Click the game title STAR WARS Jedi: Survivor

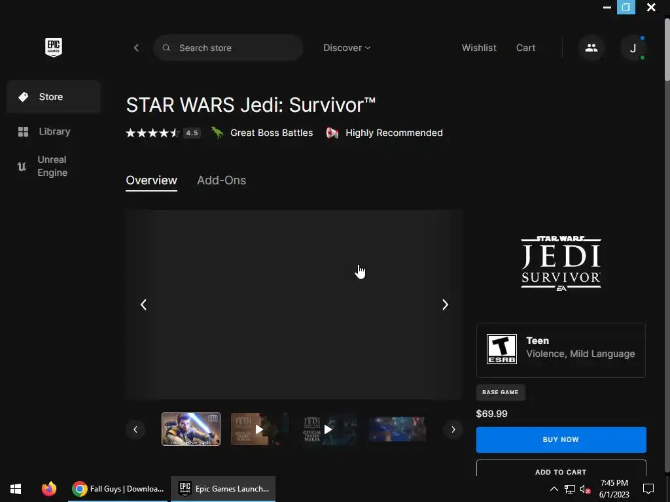(251, 105)
